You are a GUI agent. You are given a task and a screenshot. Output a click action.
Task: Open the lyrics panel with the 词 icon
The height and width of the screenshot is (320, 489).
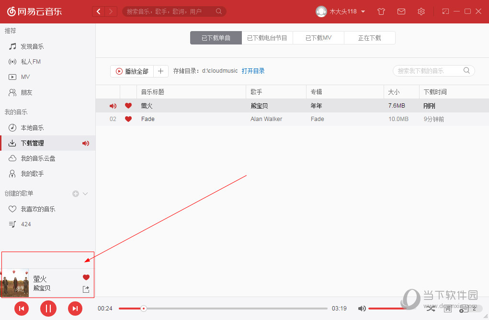(448, 309)
